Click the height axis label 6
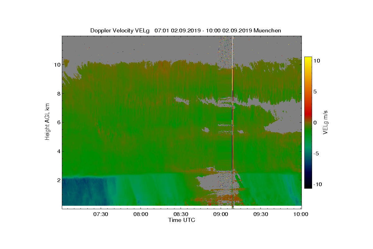This screenshot has height=249, width=373. tap(58, 122)
